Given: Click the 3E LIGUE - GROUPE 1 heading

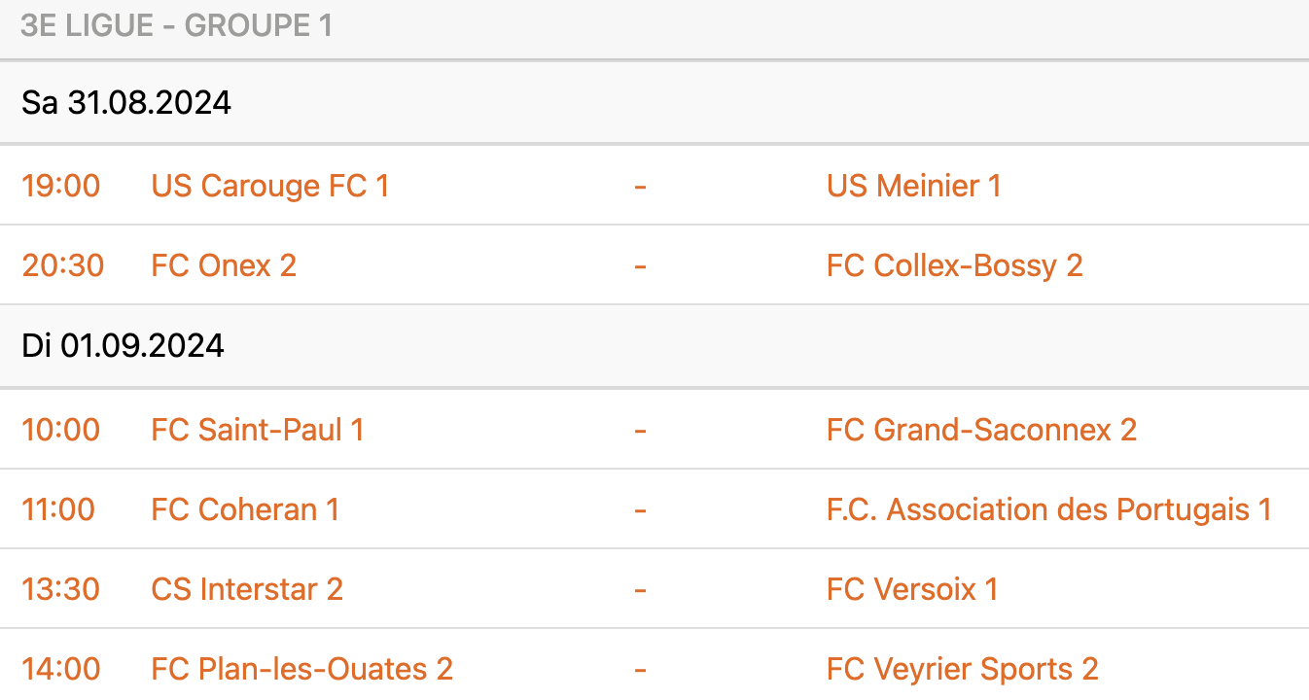Looking at the screenshot, I should click(176, 26).
